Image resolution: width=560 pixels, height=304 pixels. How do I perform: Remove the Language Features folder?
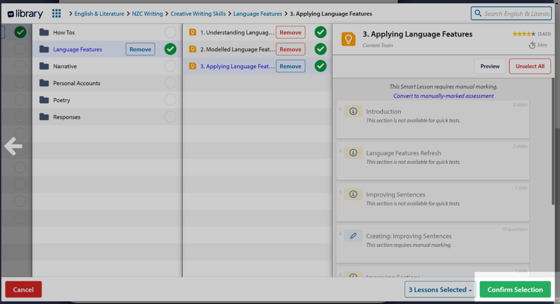pyautogui.click(x=140, y=49)
